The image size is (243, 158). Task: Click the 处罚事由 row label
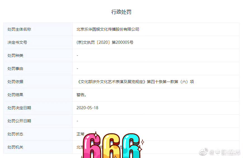[15, 69]
